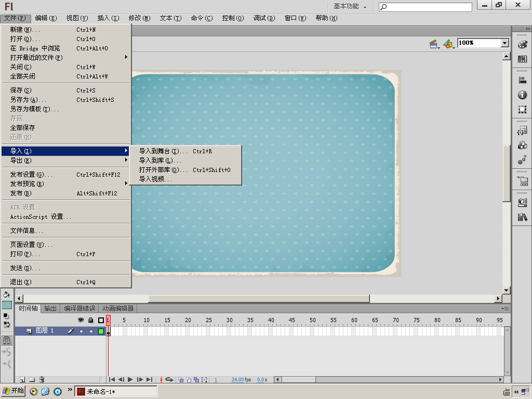Choose 导入到舞台 from the submenu
This screenshot has height=399, width=532.
tap(185, 151)
